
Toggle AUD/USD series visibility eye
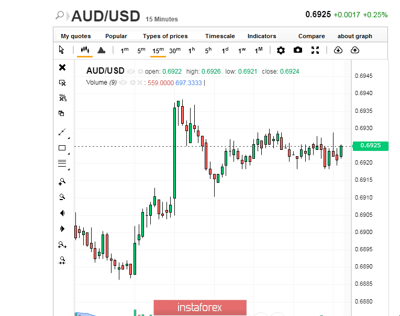pyautogui.click(x=130, y=72)
